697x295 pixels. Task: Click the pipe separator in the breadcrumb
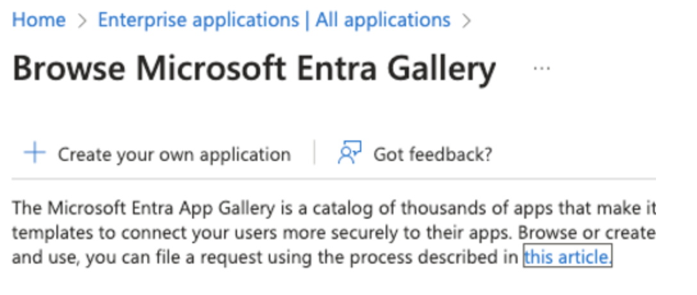307,21
